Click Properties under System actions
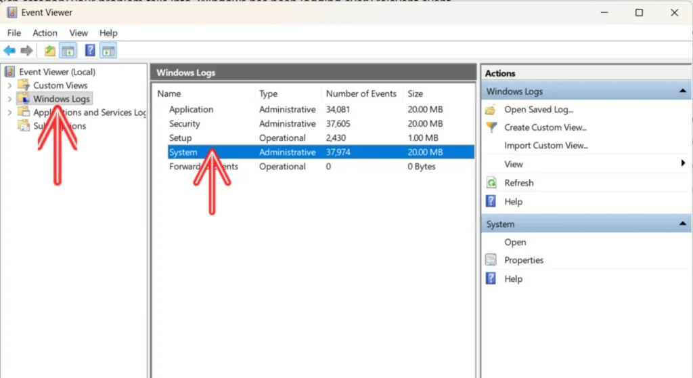The image size is (693, 378). 524,260
